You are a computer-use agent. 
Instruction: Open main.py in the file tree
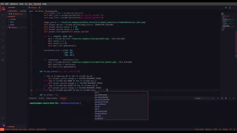14,27
